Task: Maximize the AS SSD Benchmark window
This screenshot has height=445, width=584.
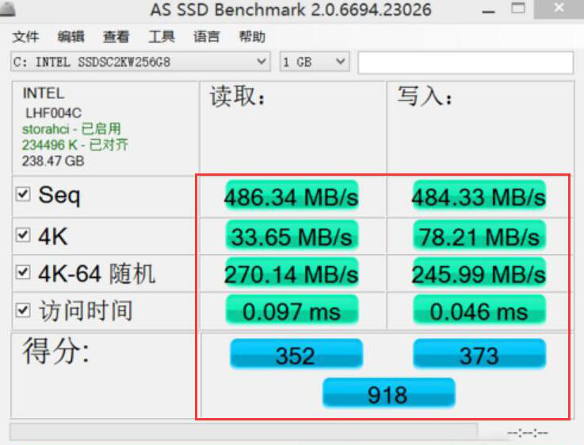Action: (518, 8)
